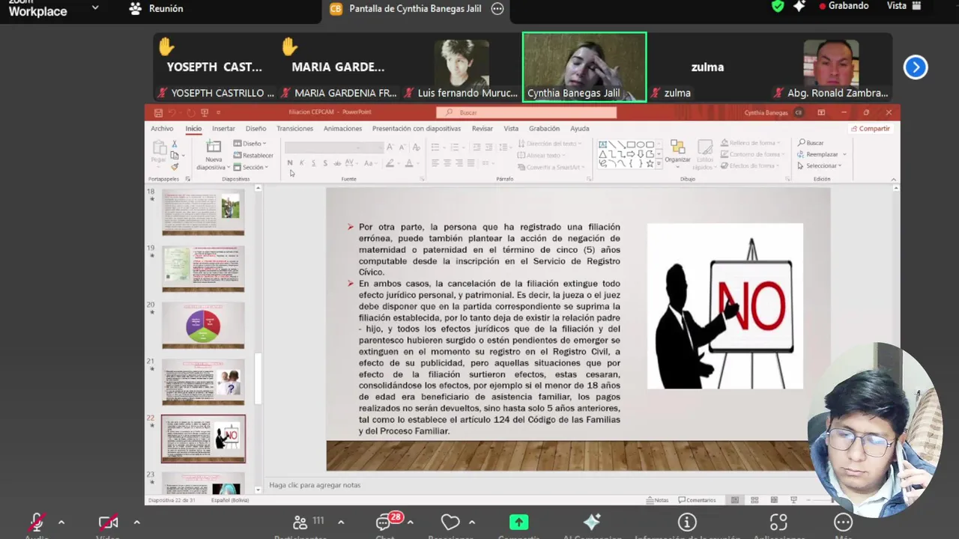The height and width of the screenshot is (539, 959).
Task: Open the slide Diseño layout dropdown
Action: pos(249,144)
